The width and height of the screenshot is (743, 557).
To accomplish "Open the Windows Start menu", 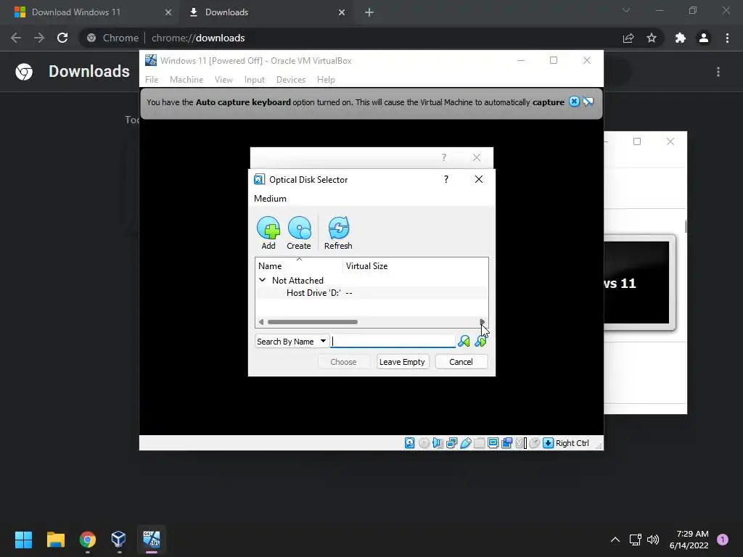I will click(x=23, y=540).
